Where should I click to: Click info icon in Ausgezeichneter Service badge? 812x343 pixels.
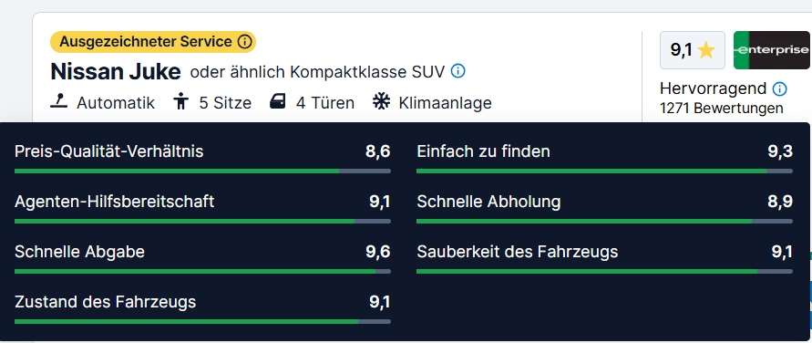(244, 42)
